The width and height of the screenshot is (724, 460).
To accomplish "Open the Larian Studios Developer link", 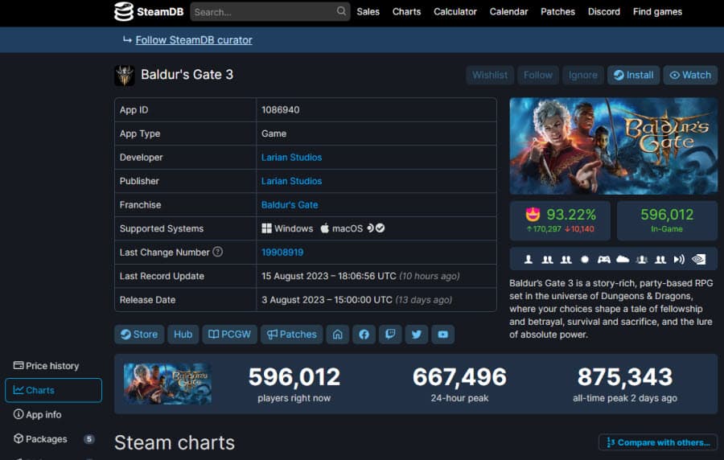I will [x=291, y=158].
